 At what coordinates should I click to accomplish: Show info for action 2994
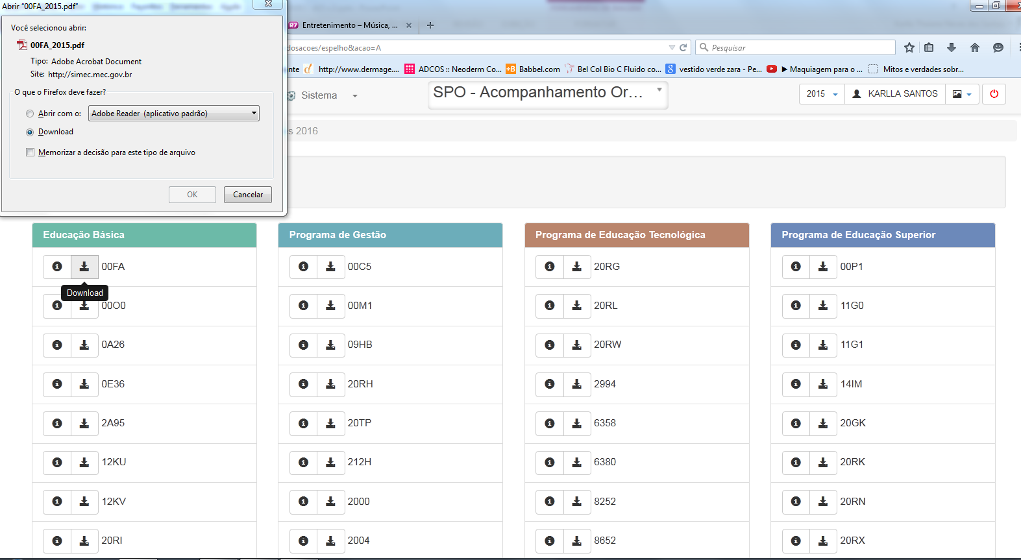[550, 384]
